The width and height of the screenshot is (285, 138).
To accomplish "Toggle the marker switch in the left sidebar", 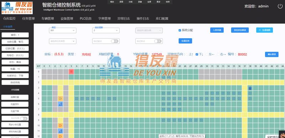I will point(24,118).
